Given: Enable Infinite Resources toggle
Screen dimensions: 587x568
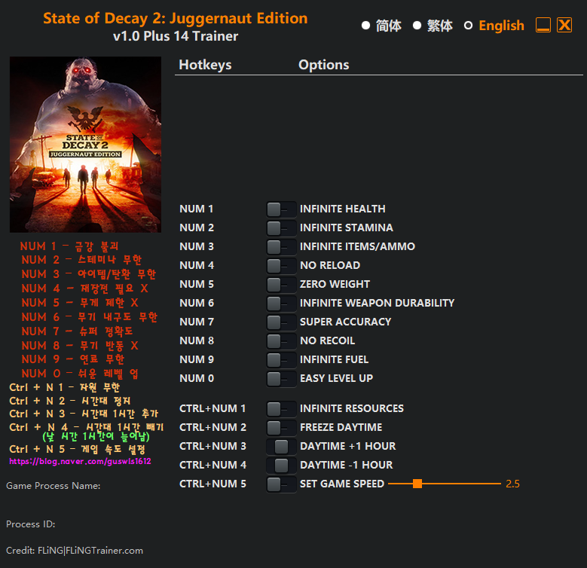Looking at the screenshot, I should click(x=281, y=408).
